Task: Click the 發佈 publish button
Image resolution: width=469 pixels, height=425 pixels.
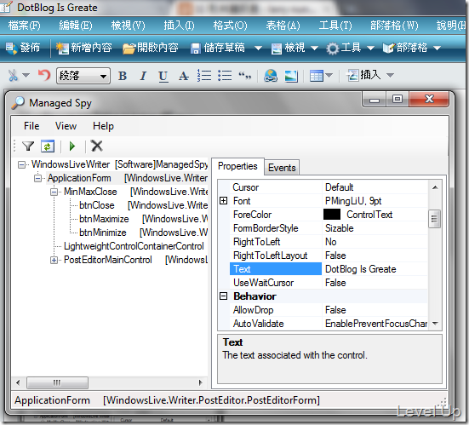Action: 23,48
